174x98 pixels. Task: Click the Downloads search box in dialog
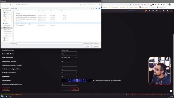[92, 5]
